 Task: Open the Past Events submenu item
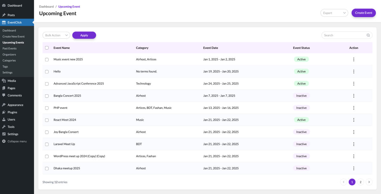10,49
